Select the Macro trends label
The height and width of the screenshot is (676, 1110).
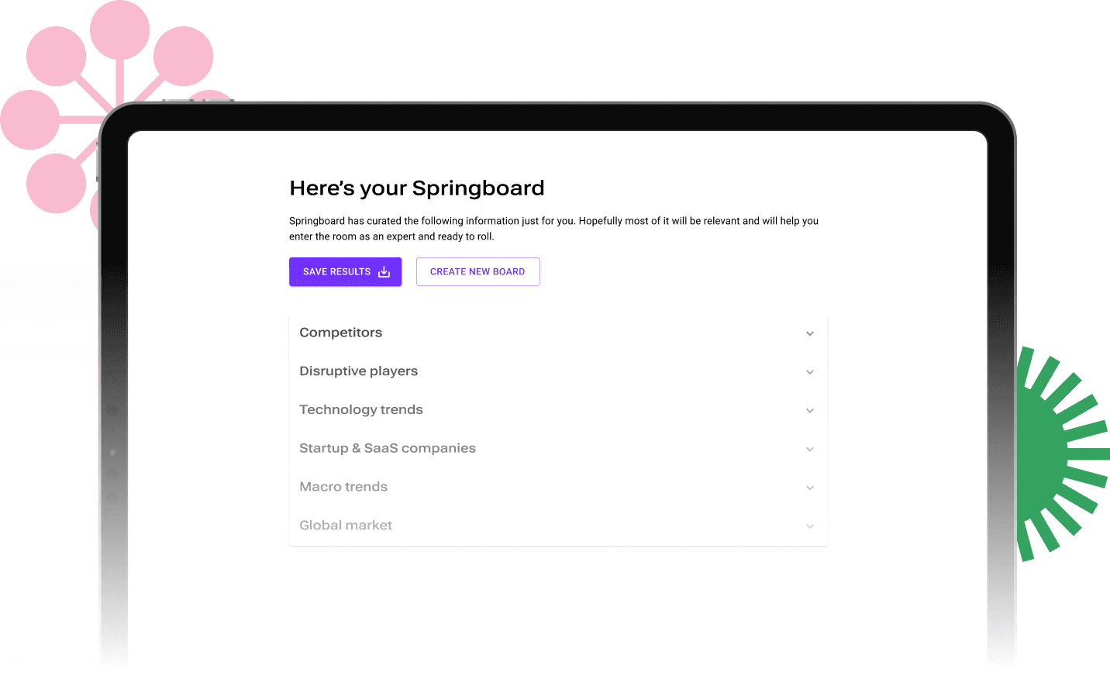point(343,487)
